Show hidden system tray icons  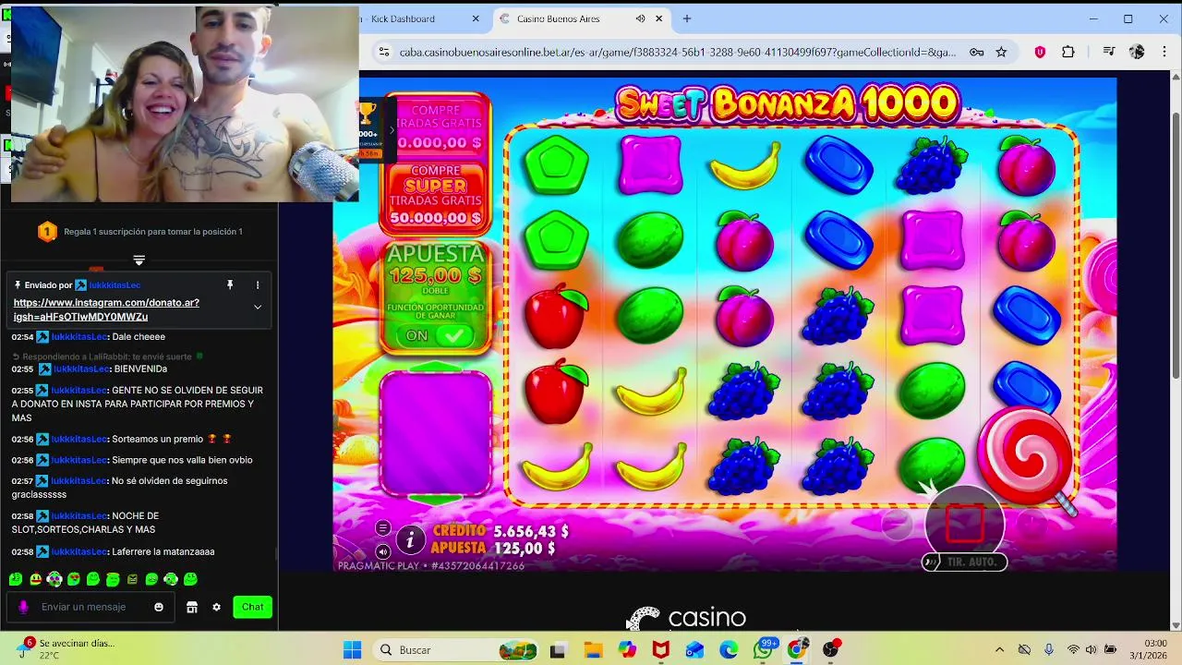[999, 650]
